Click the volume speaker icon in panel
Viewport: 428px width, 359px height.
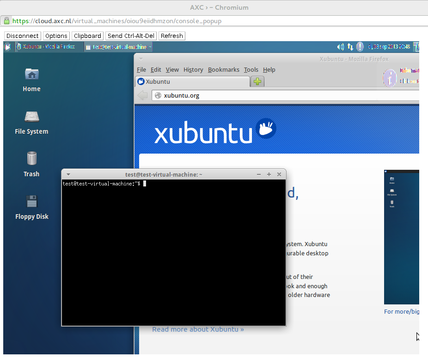coord(341,47)
